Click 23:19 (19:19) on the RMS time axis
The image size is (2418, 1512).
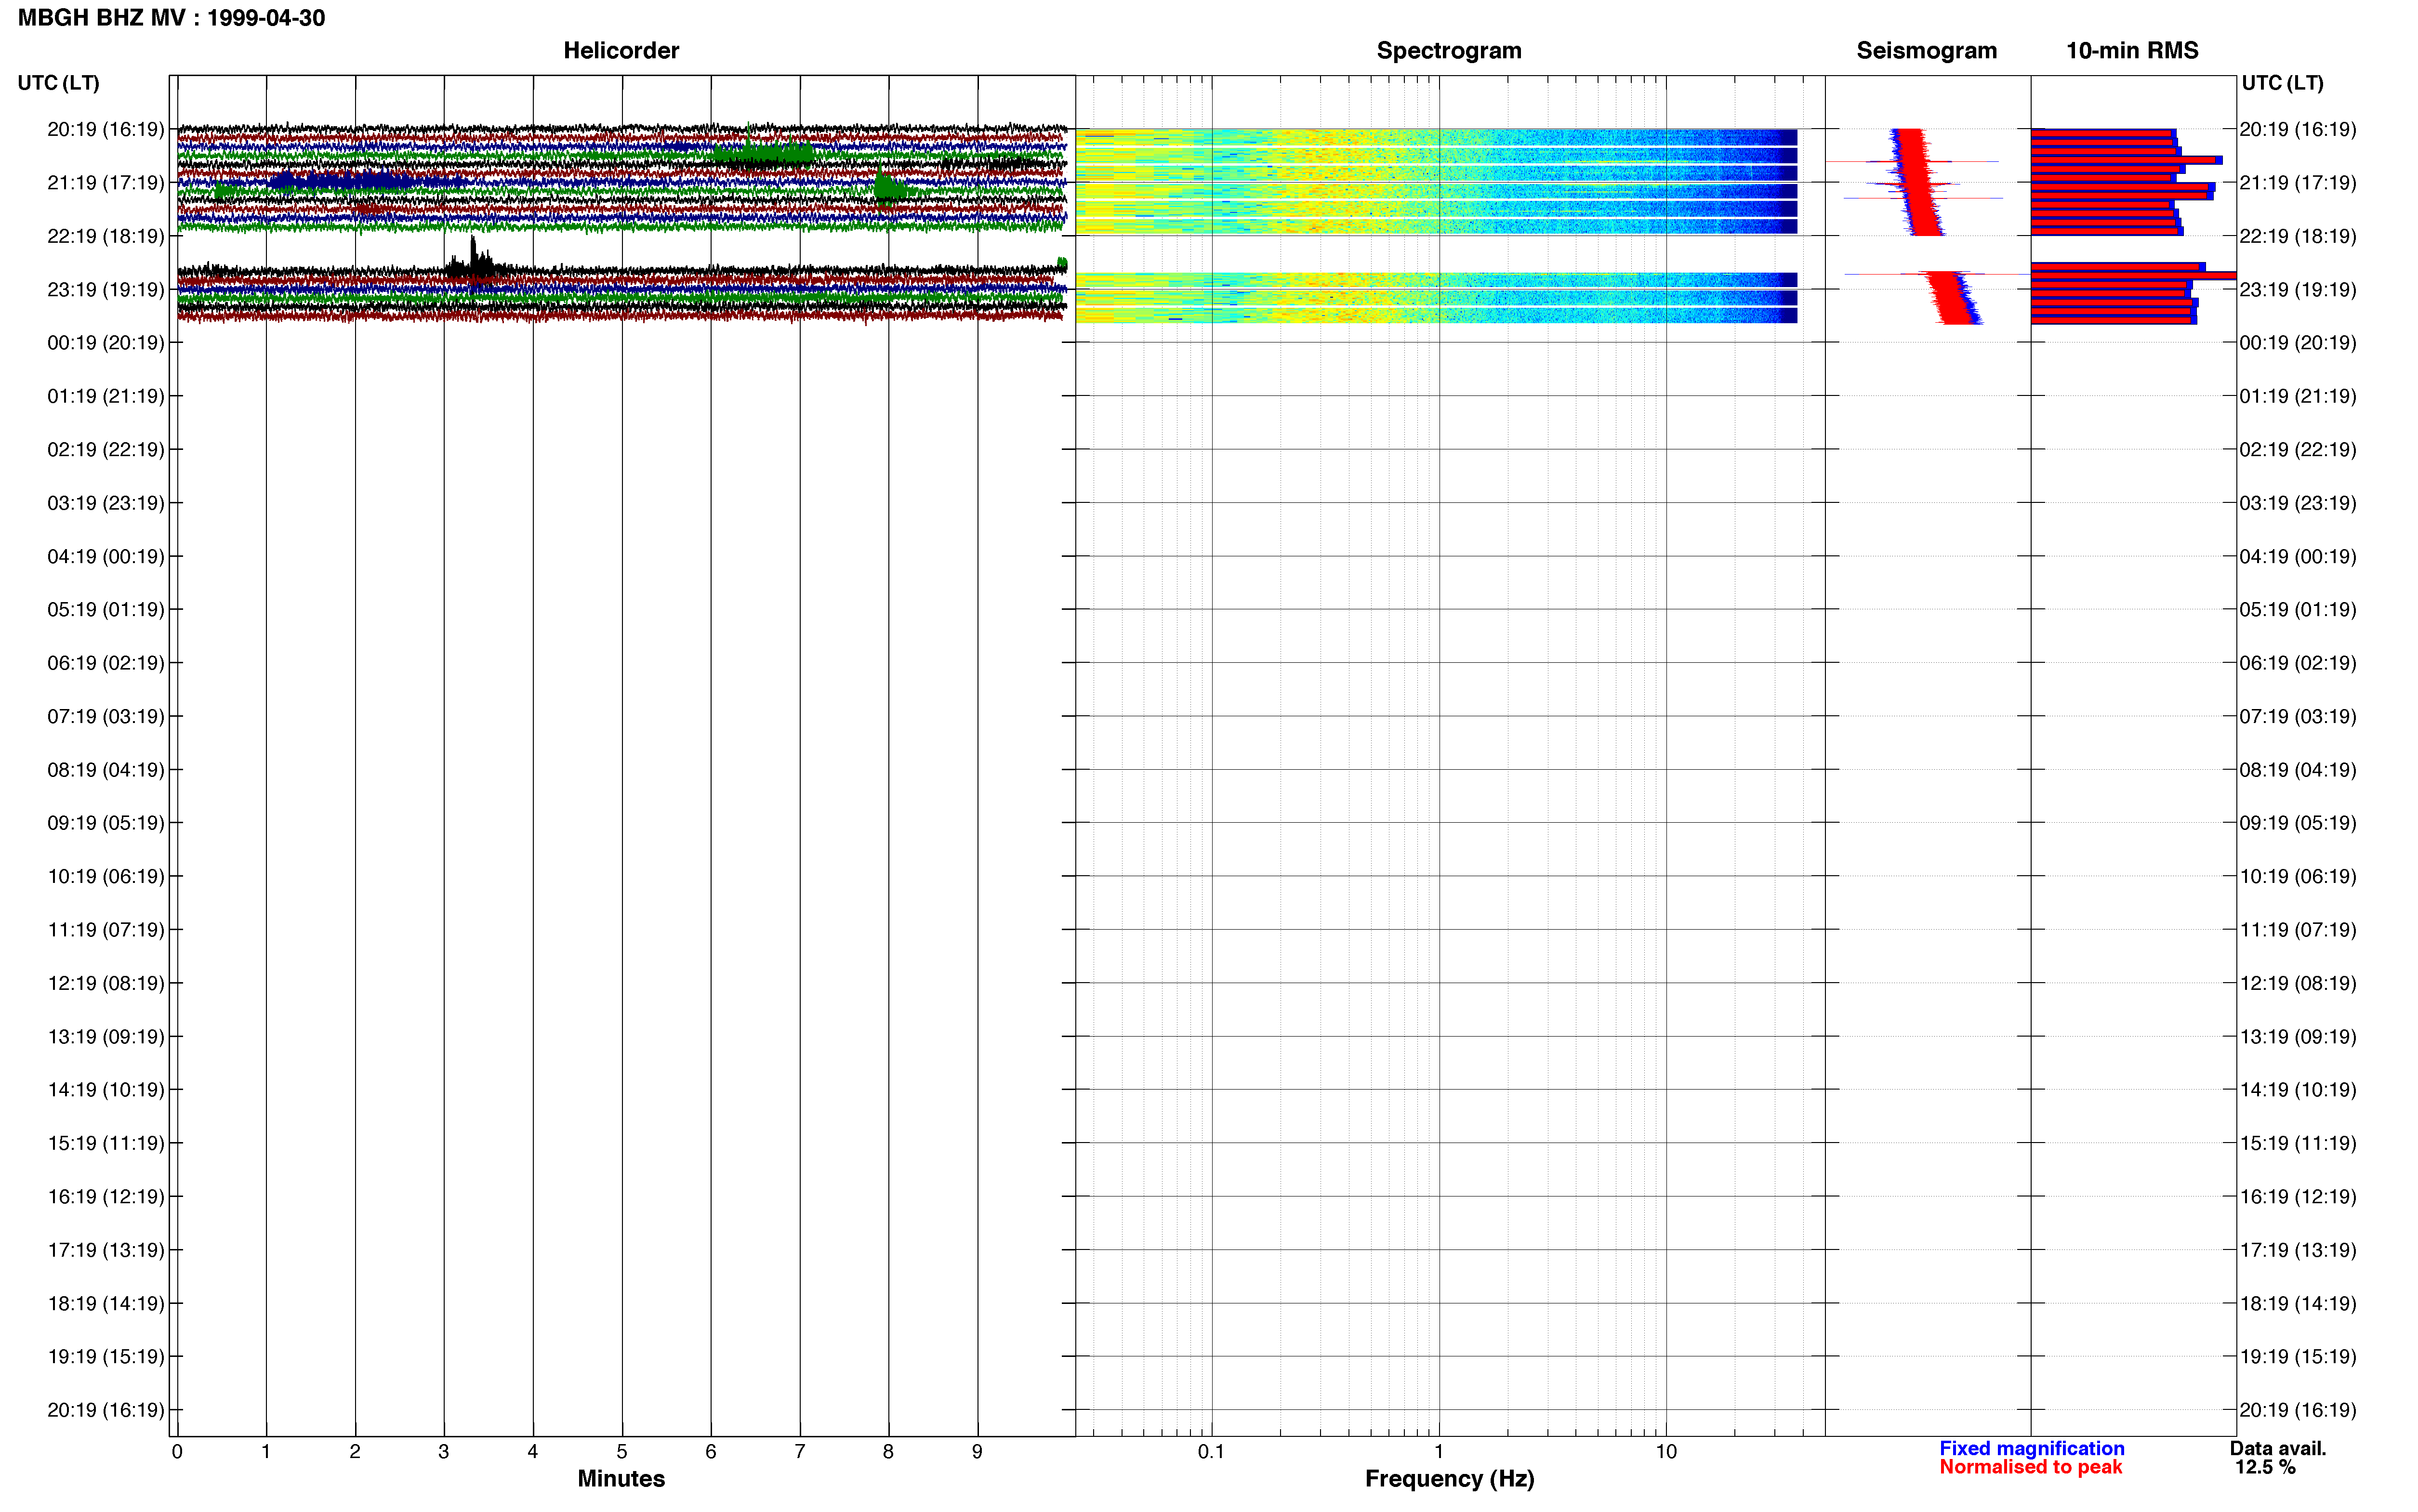(x=2298, y=289)
